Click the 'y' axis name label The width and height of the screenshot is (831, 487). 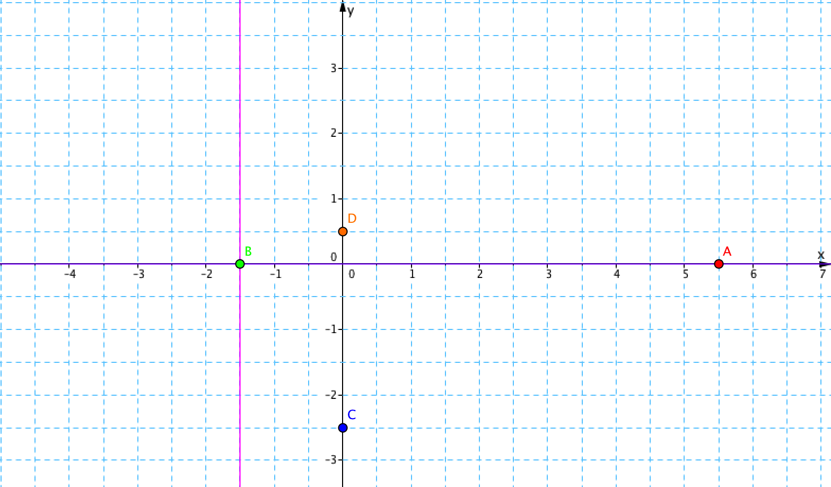[x=351, y=11]
